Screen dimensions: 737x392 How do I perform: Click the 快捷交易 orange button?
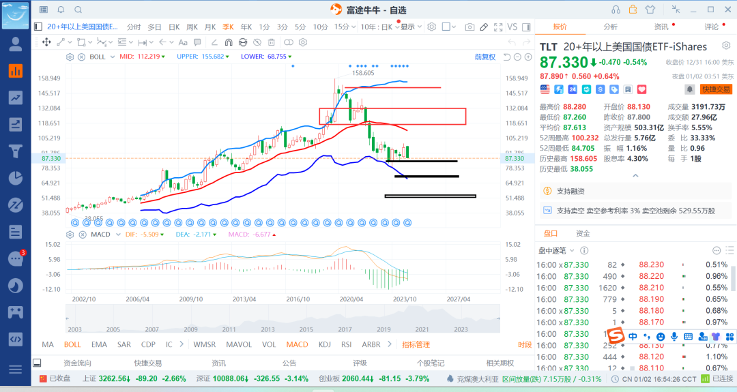click(716, 89)
